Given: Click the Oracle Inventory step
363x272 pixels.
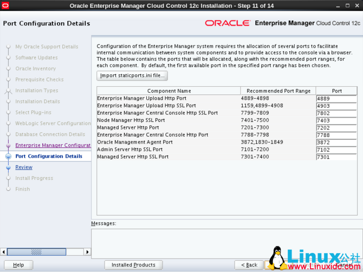Looking at the screenshot, I should pos(36,68).
